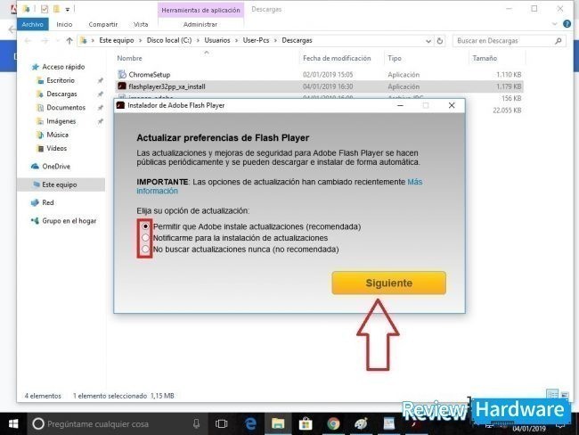The width and height of the screenshot is (579, 435).
Task: Launch Google Chrome from the taskbar
Action: coord(333,423)
